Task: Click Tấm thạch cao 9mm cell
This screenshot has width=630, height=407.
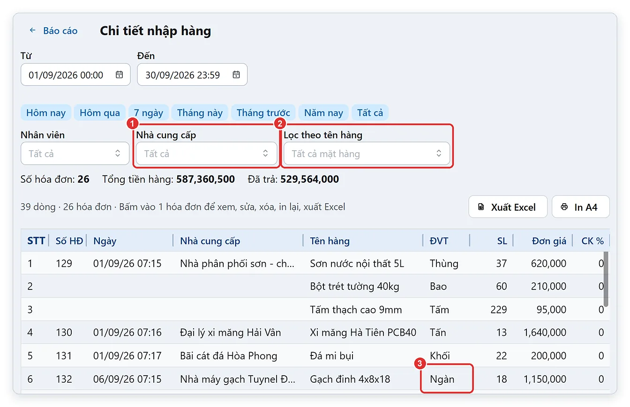Action: pyautogui.click(x=356, y=310)
